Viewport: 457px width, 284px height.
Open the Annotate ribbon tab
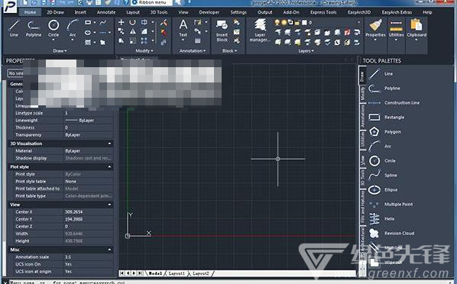pyautogui.click(x=106, y=12)
